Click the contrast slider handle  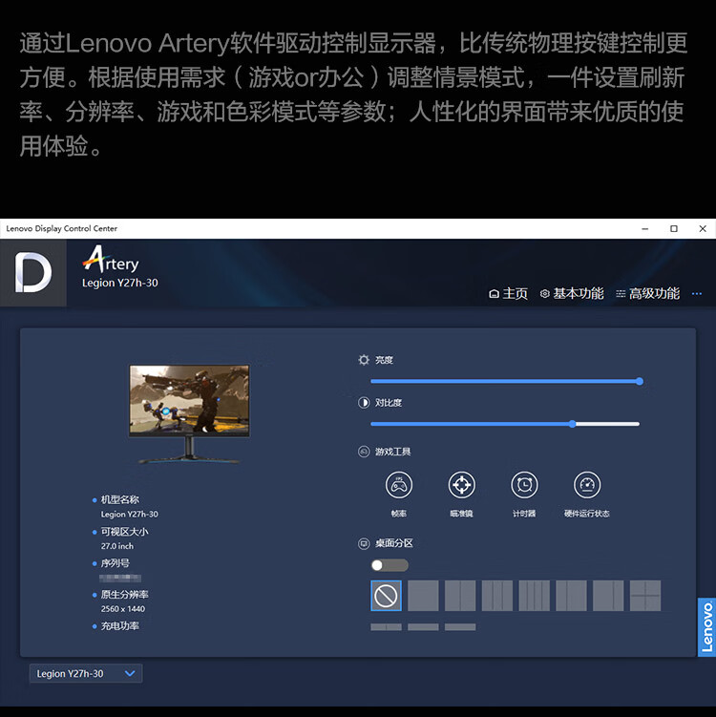coord(573,424)
